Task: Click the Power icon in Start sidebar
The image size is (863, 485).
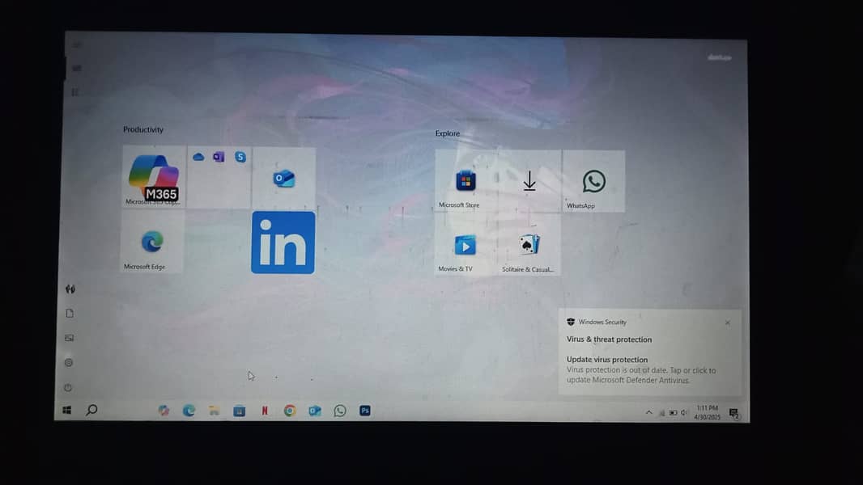Action: [68, 387]
